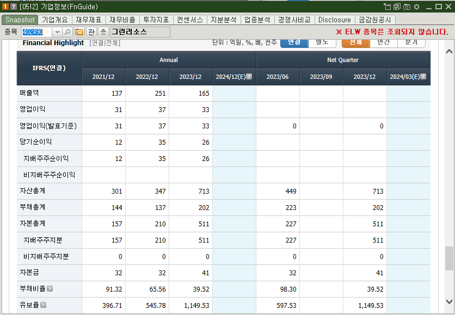Click the help mark beside 부채비율
The width and height of the screenshot is (455, 315).
pos(50,289)
